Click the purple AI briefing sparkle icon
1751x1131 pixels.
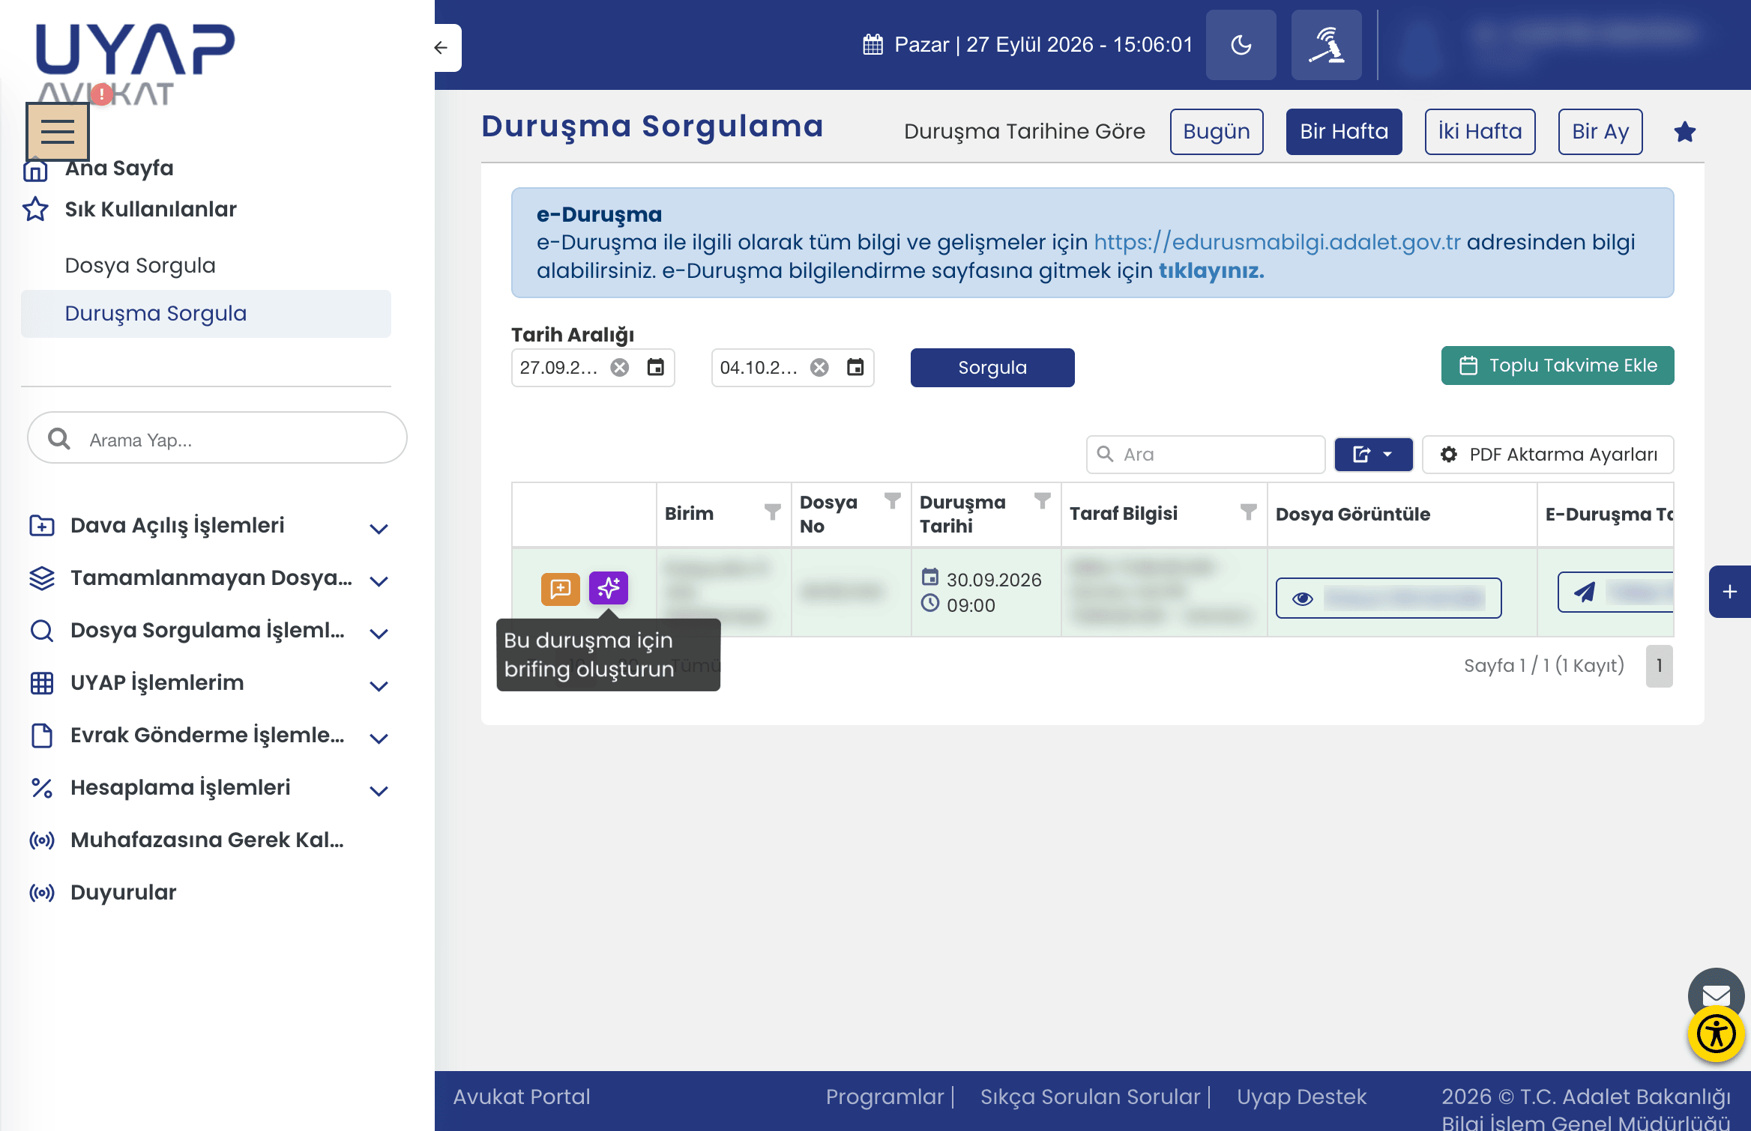608,589
